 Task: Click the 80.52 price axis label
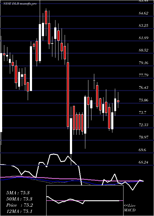click(x=144, y=50)
